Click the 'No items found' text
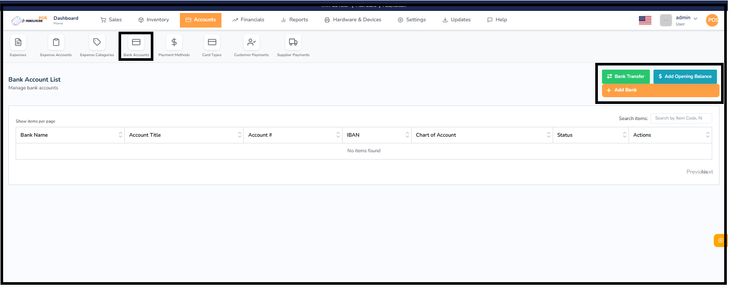The image size is (732, 291). 364,151
